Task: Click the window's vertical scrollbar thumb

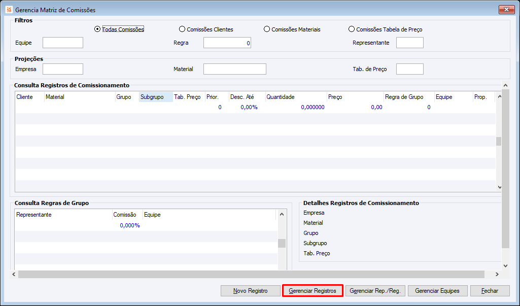Action: 505,169
